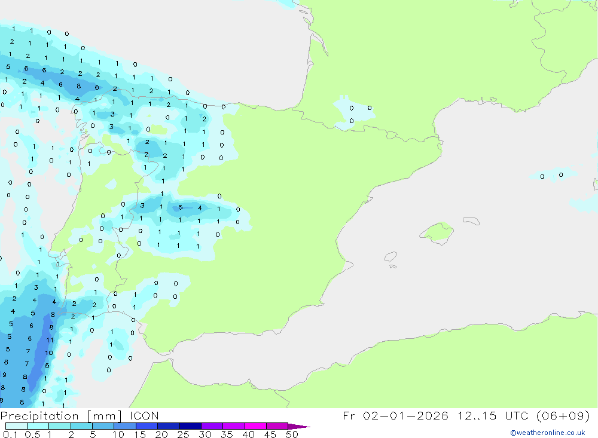
Task: Click the 0.5–1 mm legend color swatch
Action: pos(38,426)
